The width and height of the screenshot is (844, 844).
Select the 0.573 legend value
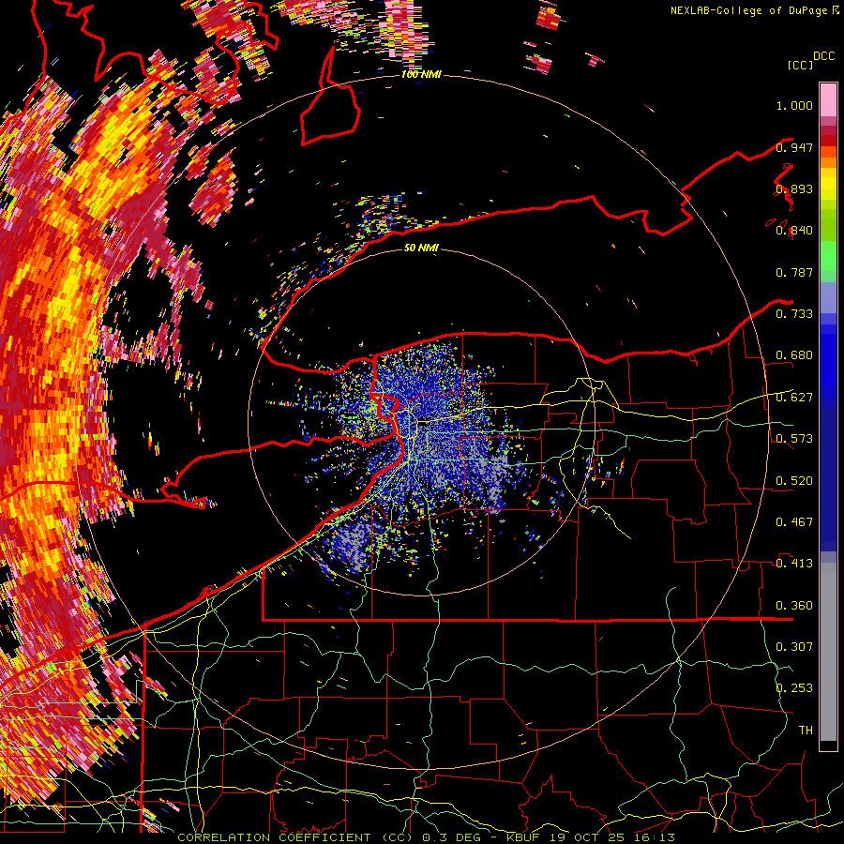(x=794, y=439)
